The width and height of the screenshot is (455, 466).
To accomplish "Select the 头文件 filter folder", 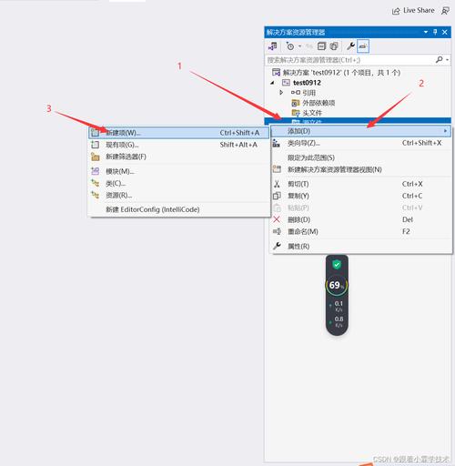I will [307, 113].
